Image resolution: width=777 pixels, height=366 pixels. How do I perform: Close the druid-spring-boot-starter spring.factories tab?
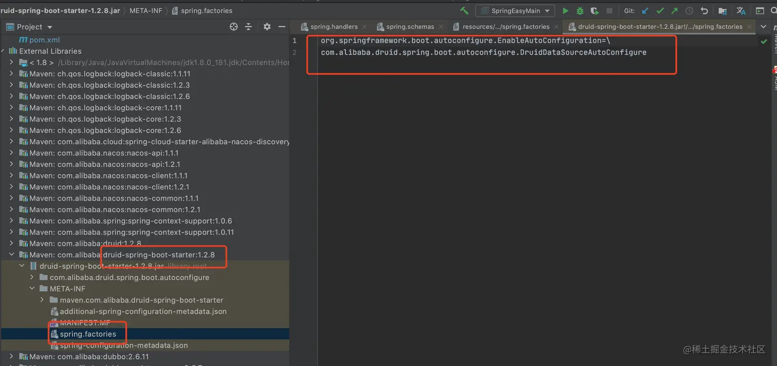point(749,27)
